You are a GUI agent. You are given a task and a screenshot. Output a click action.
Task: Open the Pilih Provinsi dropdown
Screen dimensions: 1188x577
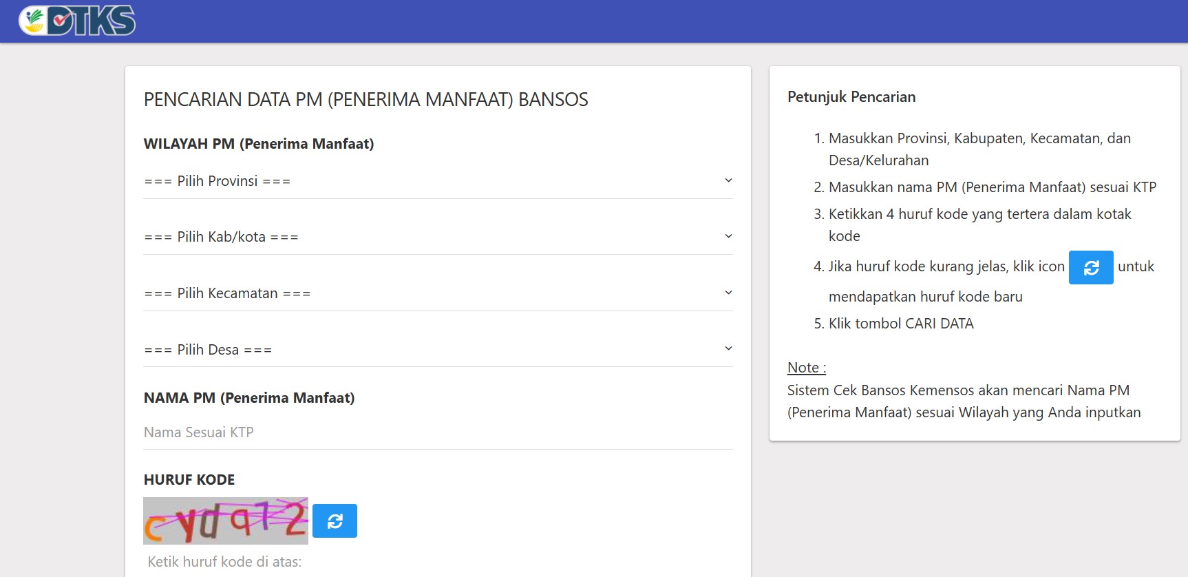point(438,181)
